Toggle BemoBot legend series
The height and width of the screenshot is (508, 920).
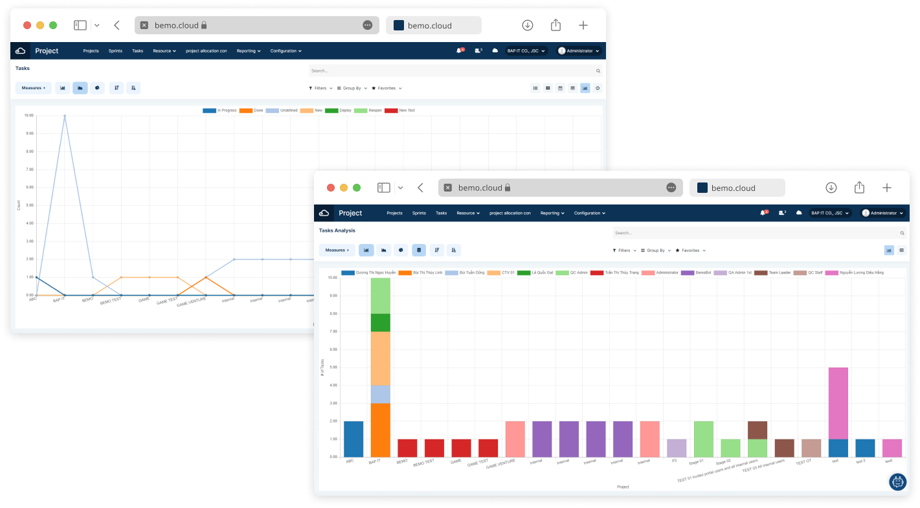[696, 273]
